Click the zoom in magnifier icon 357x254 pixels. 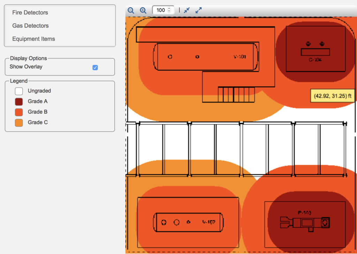coord(143,10)
